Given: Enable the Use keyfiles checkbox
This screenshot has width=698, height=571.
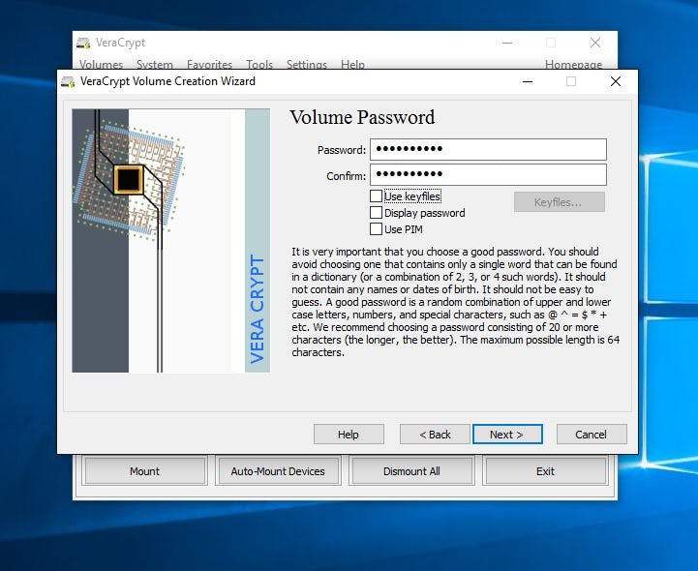Looking at the screenshot, I should [x=377, y=196].
